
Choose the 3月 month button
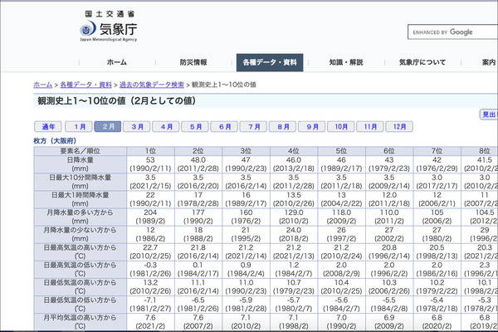pyautogui.click(x=137, y=127)
